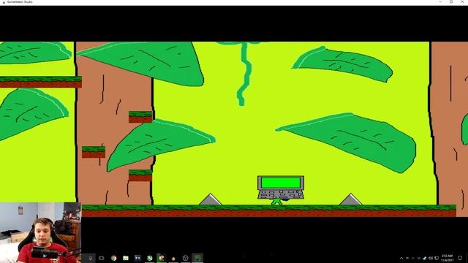Open Task View from the taskbar
Viewport: 468px width, 263px height.
click(x=102, y=258)
